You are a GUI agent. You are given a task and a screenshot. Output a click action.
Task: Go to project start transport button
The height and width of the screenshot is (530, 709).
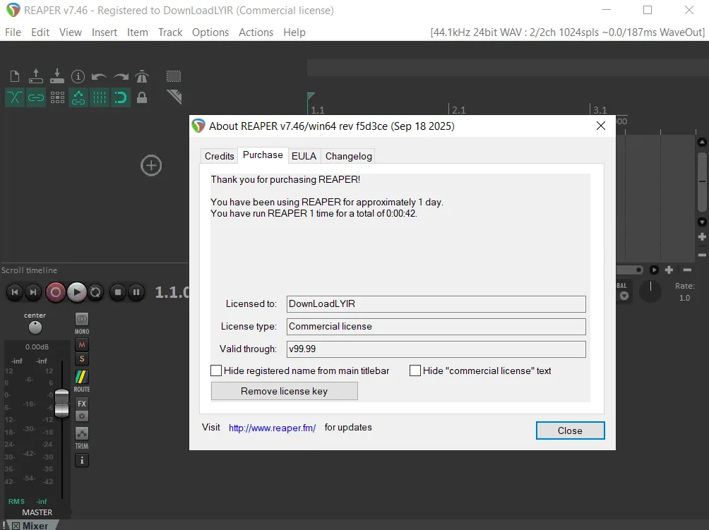pos(14,292)
